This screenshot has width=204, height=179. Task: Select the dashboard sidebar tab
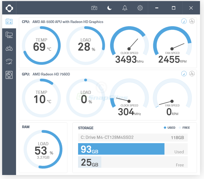(9, 21)
